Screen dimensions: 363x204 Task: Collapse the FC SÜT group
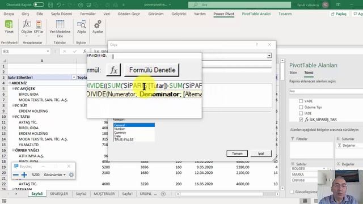pyautogui.click(x=13, y=105)
